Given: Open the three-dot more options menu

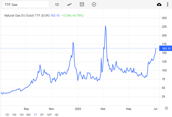Looking at the screenshot, I should [x=168, y=4].
